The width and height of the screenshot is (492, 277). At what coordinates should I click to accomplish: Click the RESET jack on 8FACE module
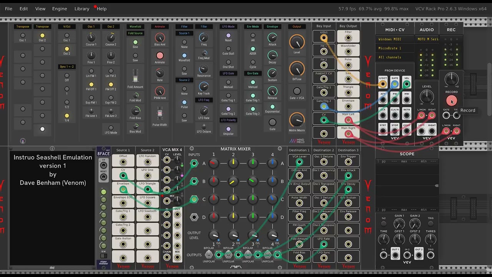(103, 177)
